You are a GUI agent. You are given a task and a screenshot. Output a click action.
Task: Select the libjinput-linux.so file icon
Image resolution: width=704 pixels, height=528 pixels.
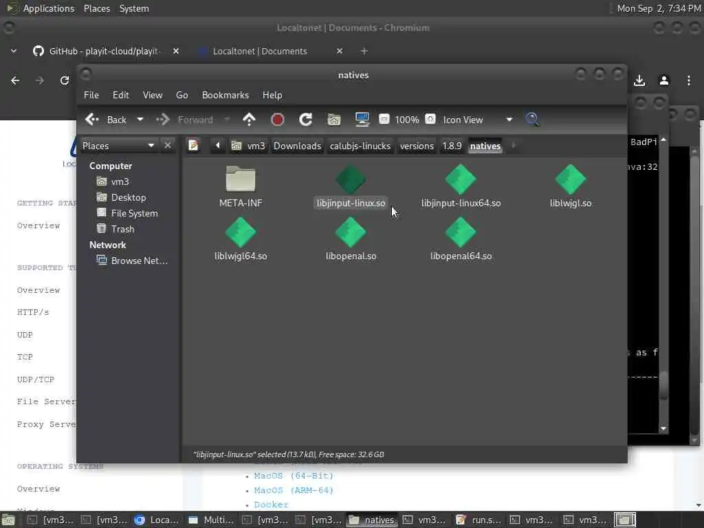click(351, 179)
